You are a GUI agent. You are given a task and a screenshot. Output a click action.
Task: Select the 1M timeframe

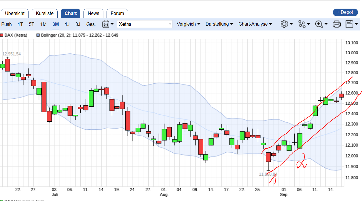(43, 24)
